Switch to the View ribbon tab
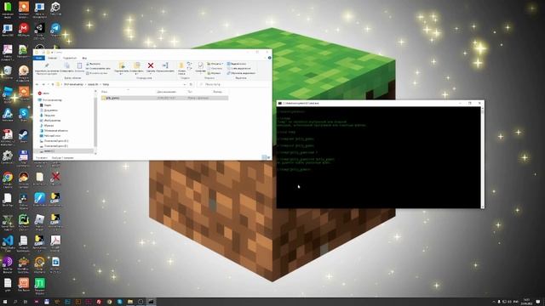 (x=84, y=58)
